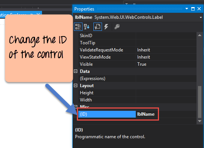Select the (Expressions) property
Image resolution: width=204 pixels, height=148 pixels.
point(107,79)
